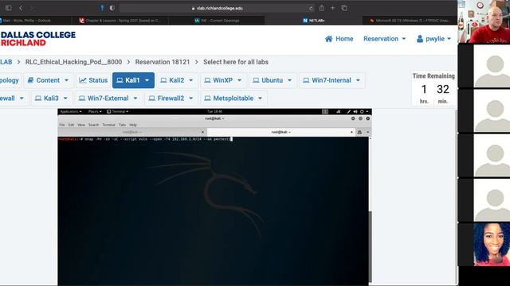
Task: Open the pwylie user account menu
Action: pyautogui.click(x=433, y=39)
